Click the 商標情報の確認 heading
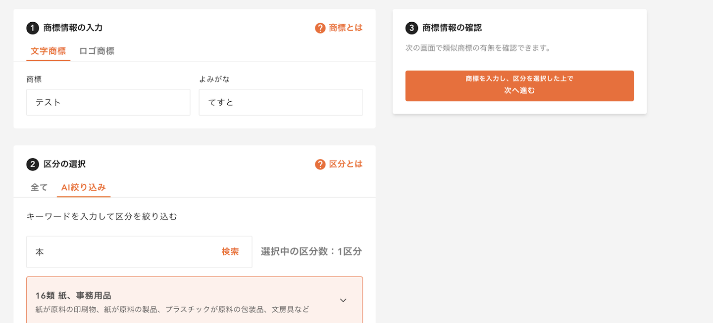This screenshot has width=713, height=323. [452, 28]
